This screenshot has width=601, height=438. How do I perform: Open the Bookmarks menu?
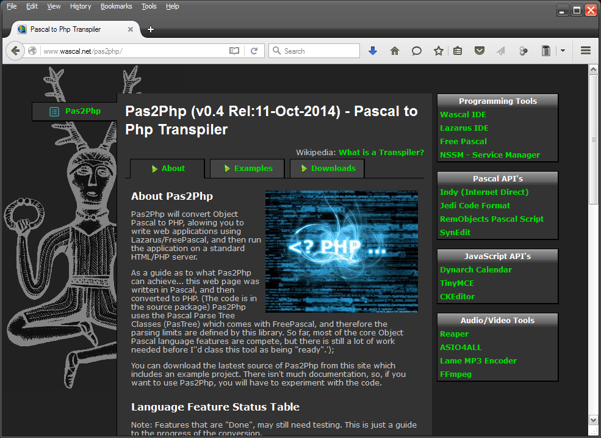pos(116,6)
